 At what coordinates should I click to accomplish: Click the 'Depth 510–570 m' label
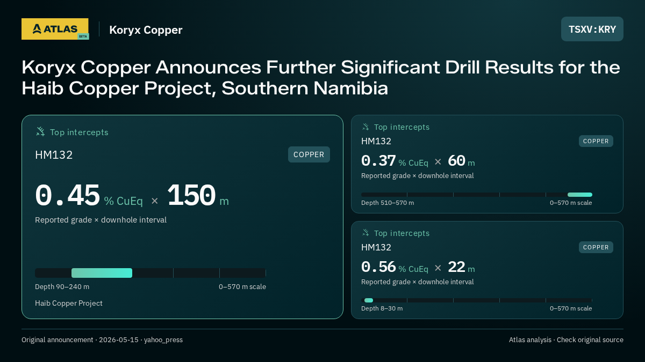click(388, 203)
